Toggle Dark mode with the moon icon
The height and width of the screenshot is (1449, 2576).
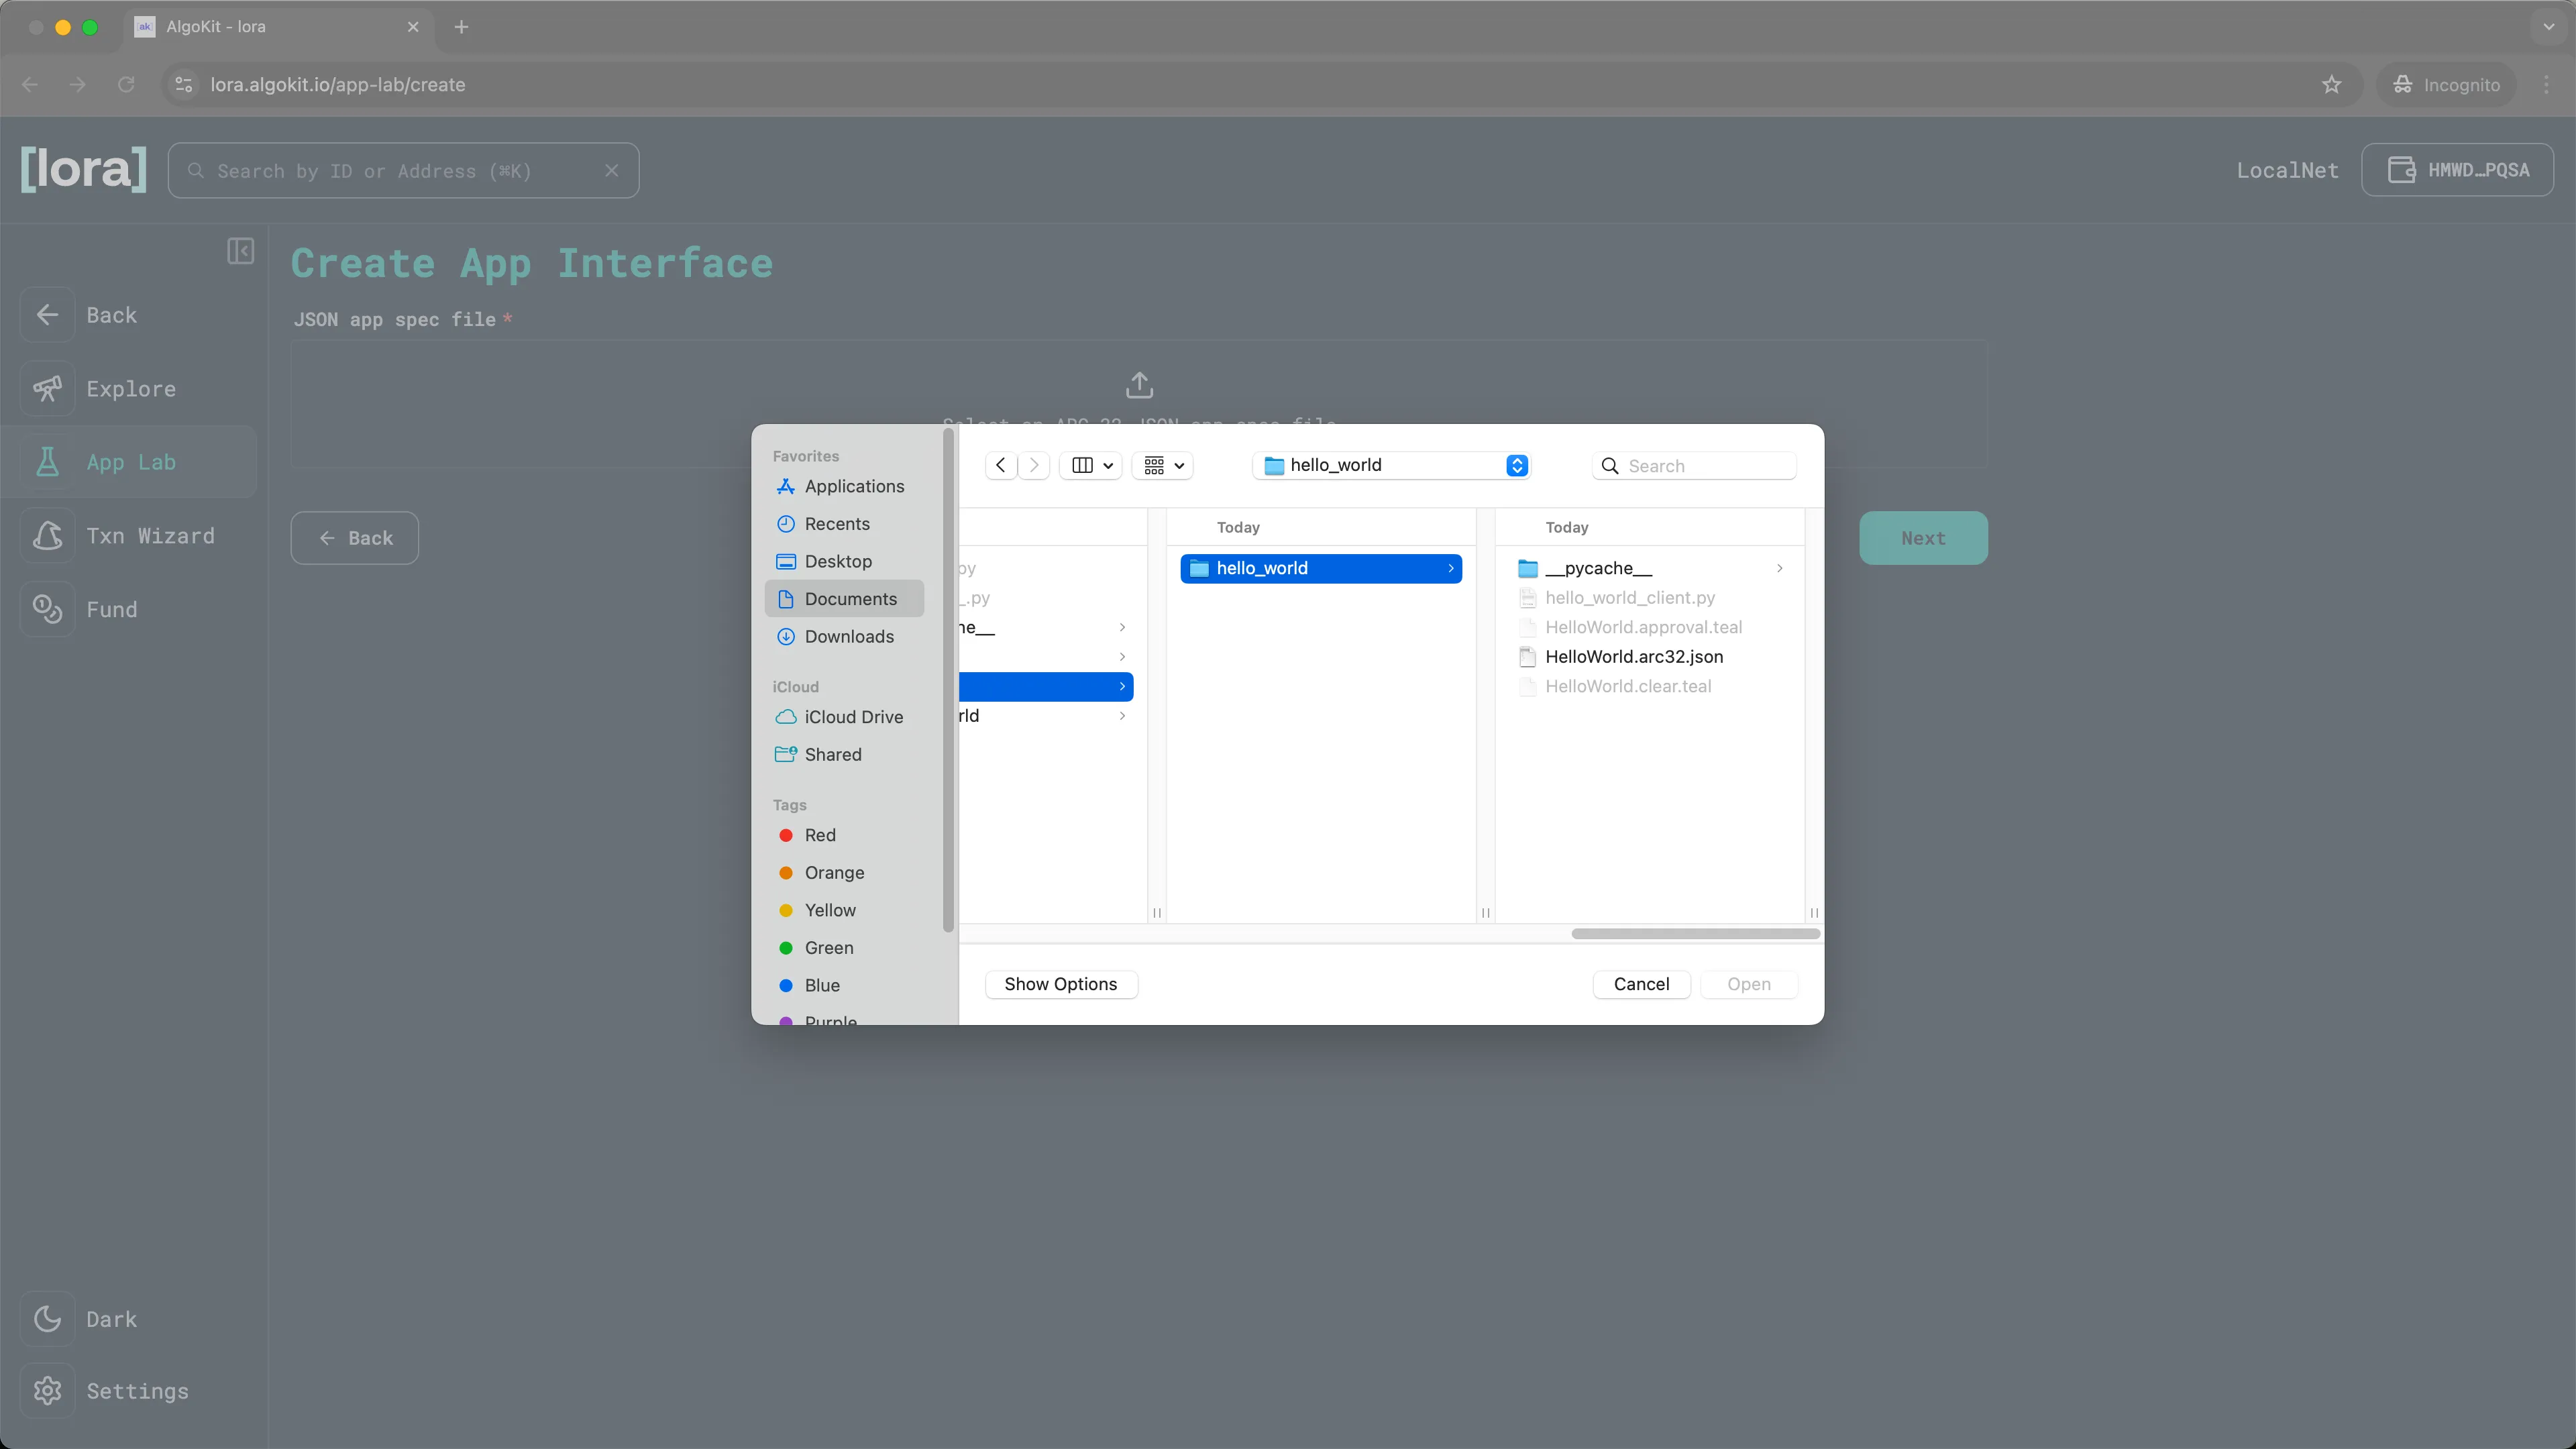[48, 1318]
